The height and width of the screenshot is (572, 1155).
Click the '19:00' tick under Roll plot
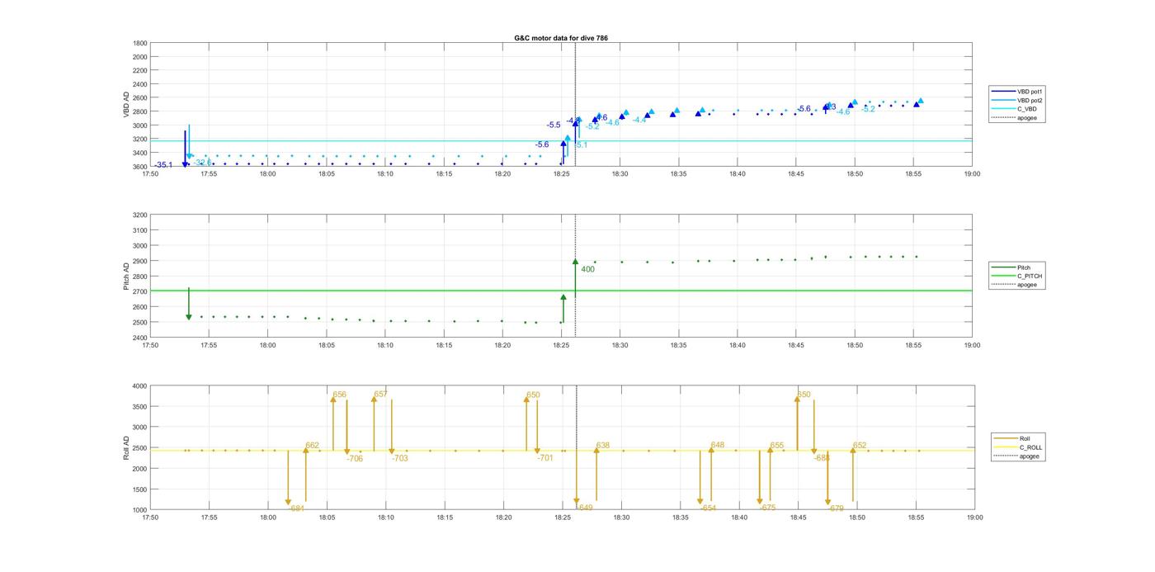tap(973, 518)
